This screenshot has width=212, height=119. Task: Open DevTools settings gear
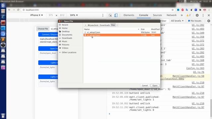(197, 15)
